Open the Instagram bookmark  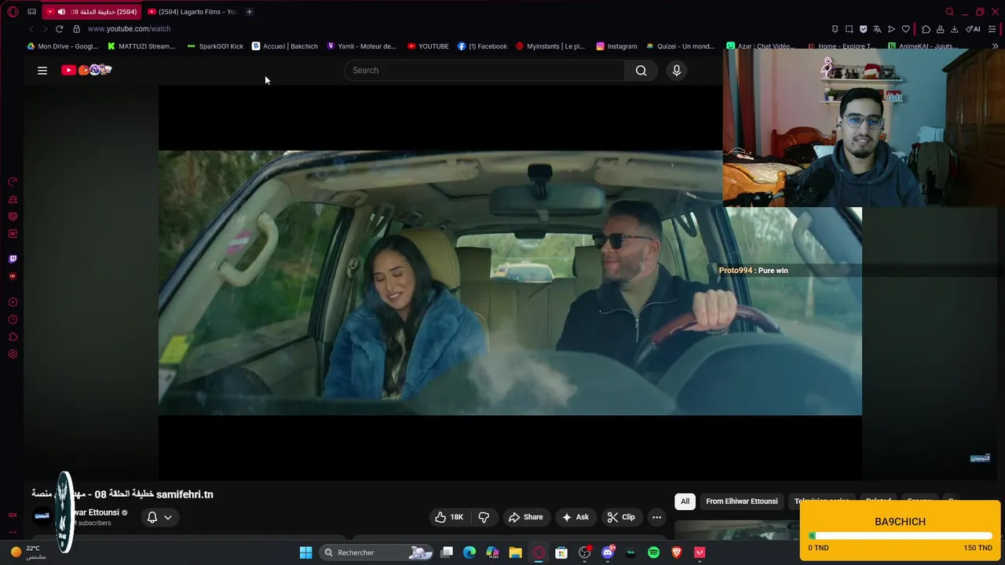[617, 46]
